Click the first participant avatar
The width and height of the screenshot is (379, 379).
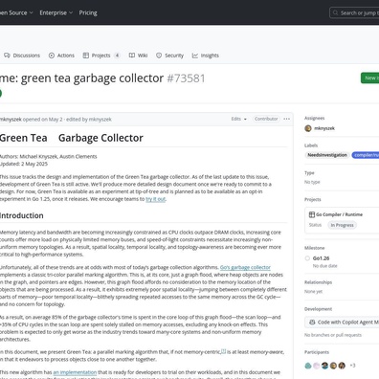(x=308, y=366)
